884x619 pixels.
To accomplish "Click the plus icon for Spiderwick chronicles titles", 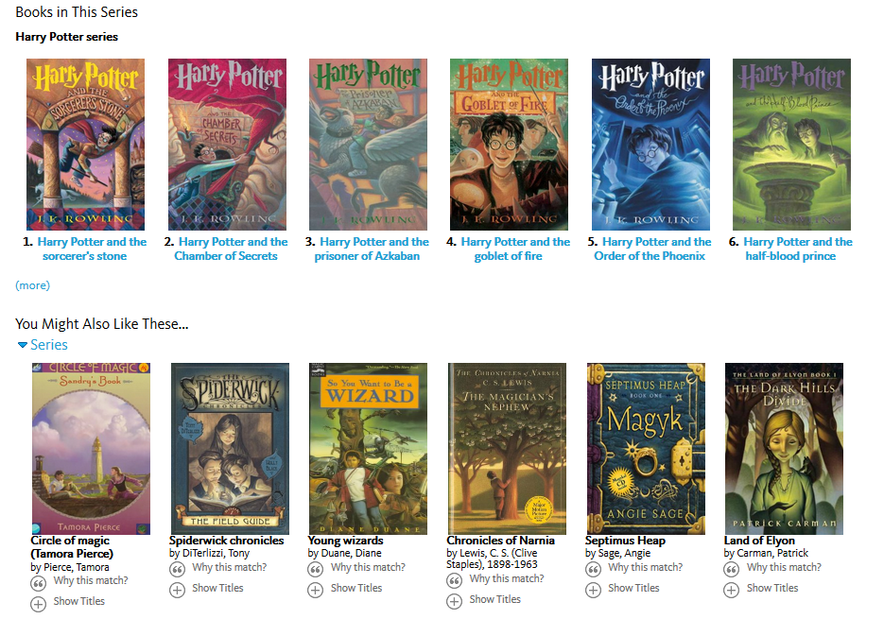I will click(177, 591).
